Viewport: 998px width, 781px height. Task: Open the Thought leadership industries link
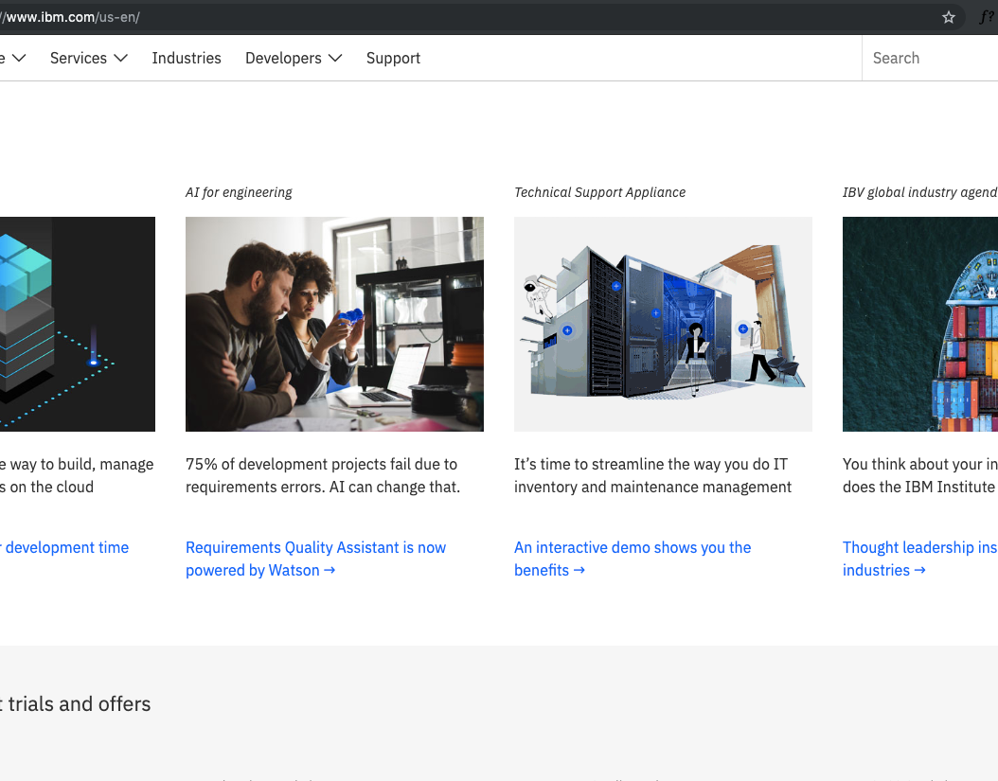[x=920, y=559]
